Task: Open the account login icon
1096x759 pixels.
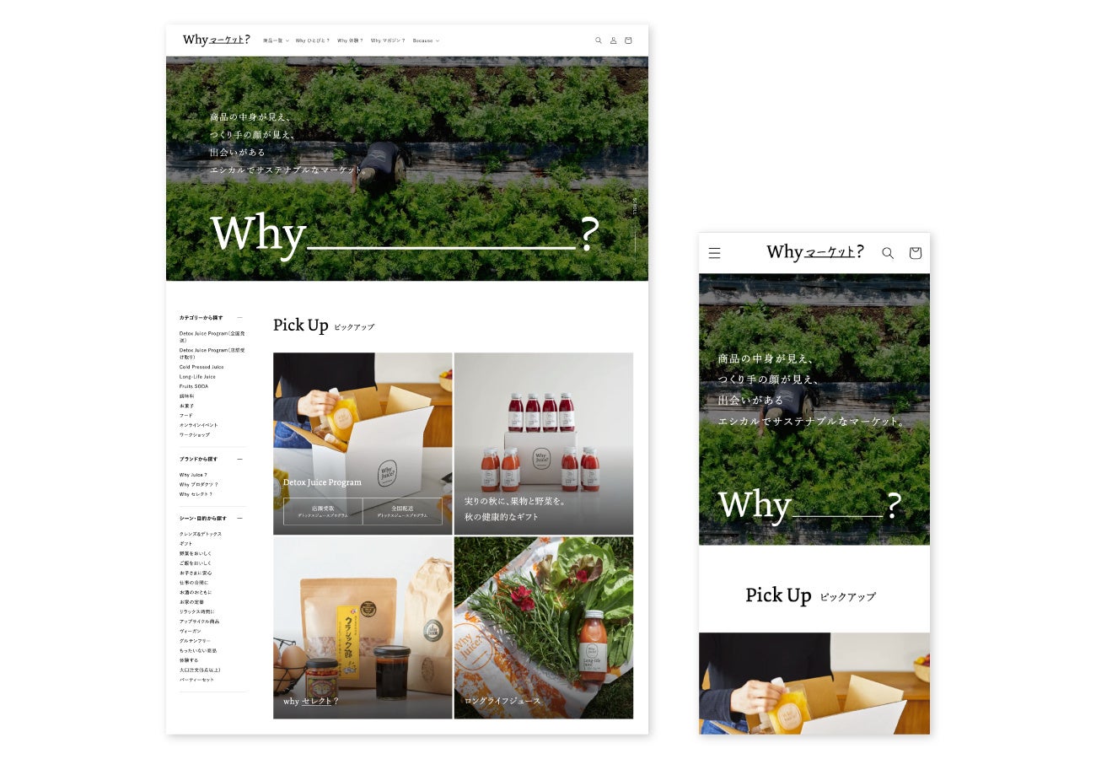Action: click(x=613, y=40)
